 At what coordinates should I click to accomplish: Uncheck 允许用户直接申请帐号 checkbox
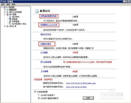[x=39, y=98]
